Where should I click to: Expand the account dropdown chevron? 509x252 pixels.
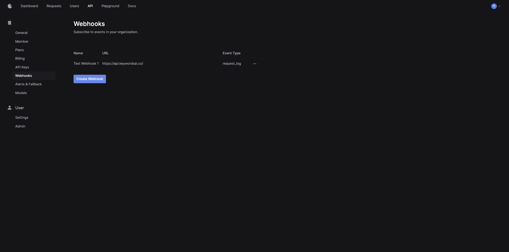click(499, 6)
